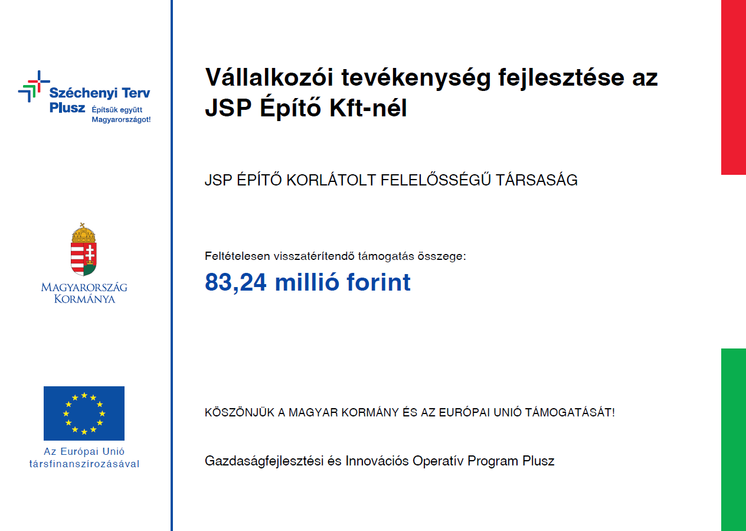746x531 pixels.
Task: Click the amount "83,24 millió forint"
Action: (307, 282)
